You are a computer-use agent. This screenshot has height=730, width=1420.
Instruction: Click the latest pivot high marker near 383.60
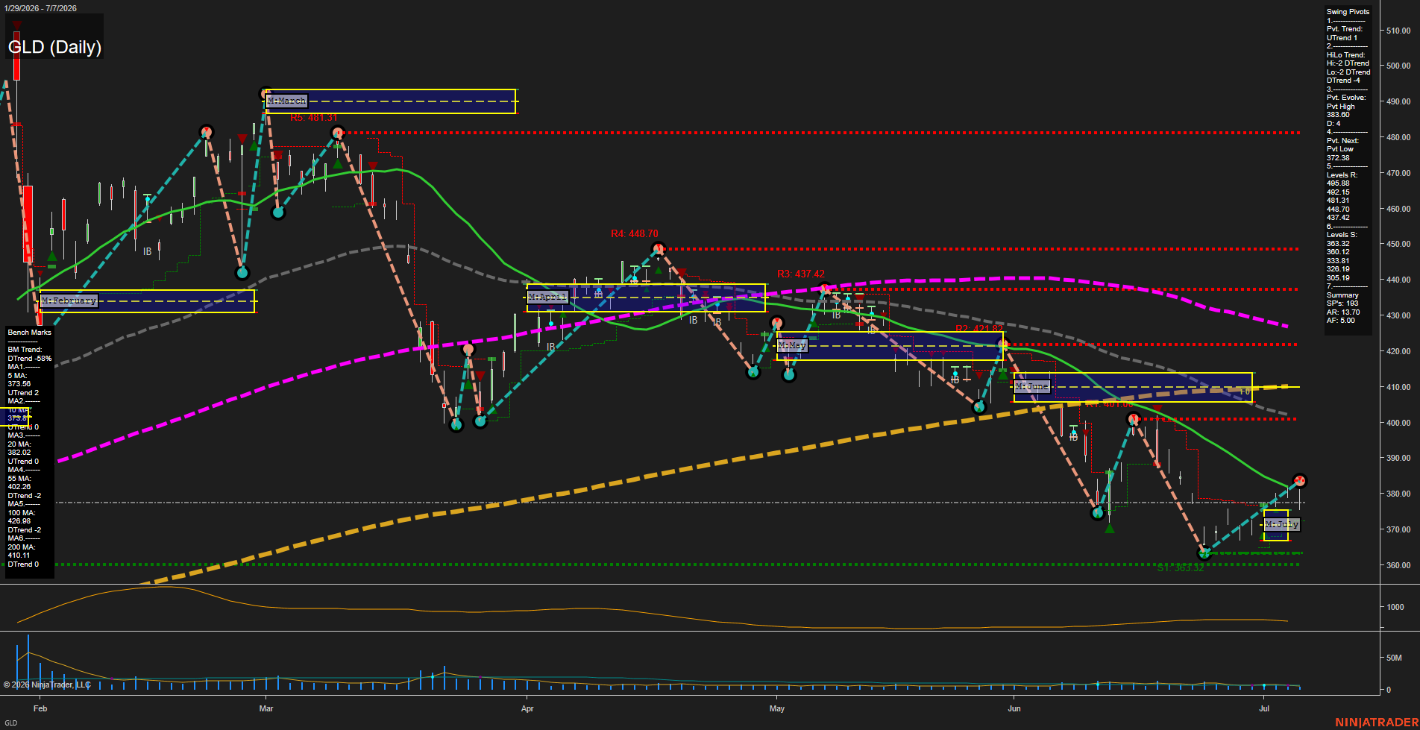1299,480
